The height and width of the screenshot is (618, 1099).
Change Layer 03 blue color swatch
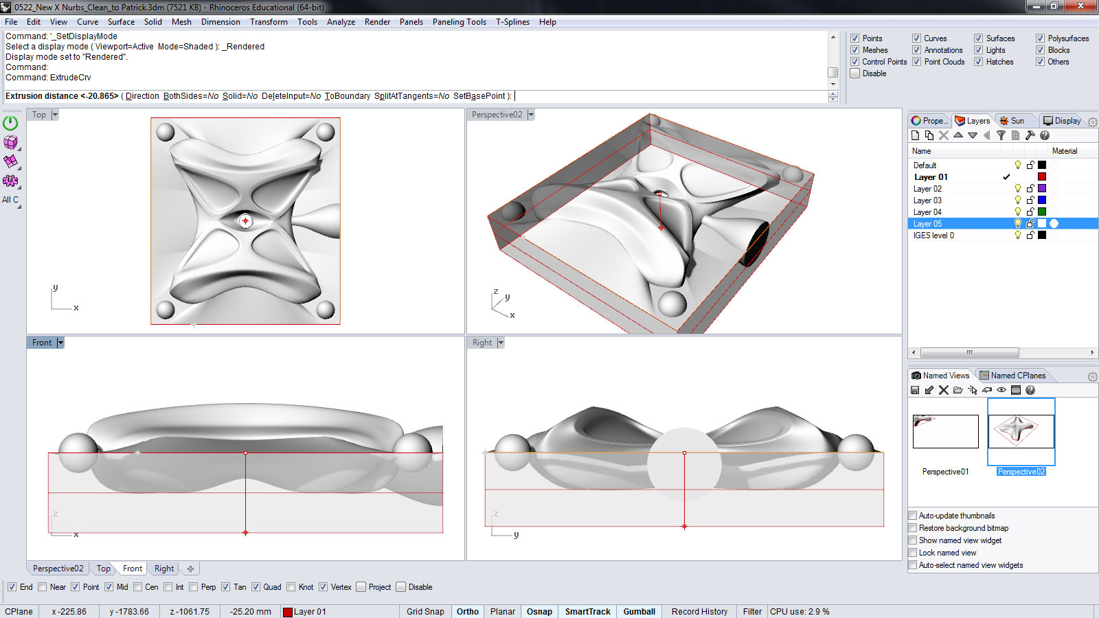(x=1042, y=200)
